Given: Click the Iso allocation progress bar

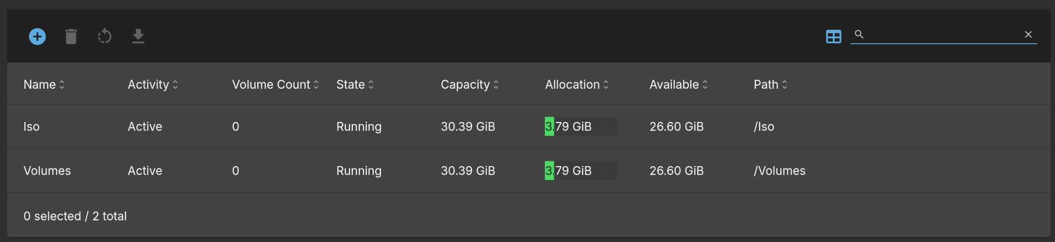Looking at the screenshot, I should click(x=581, y=127).
